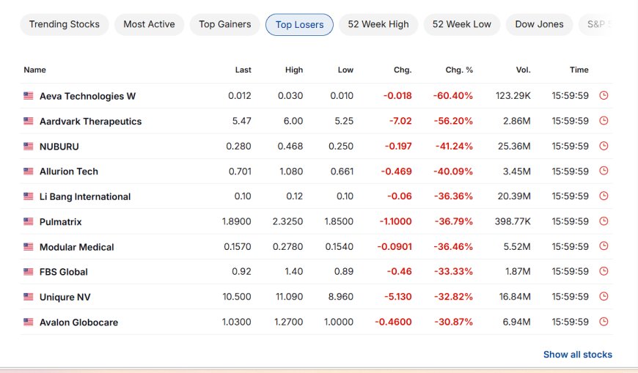Click the Time column header
Viewport: 638px width, 373px height.
[579, 70]
